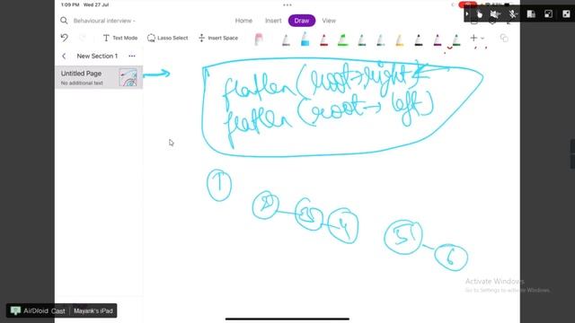Open the shapes tool icon
Viewport: 575px width, 323px height.
[504, 38]
